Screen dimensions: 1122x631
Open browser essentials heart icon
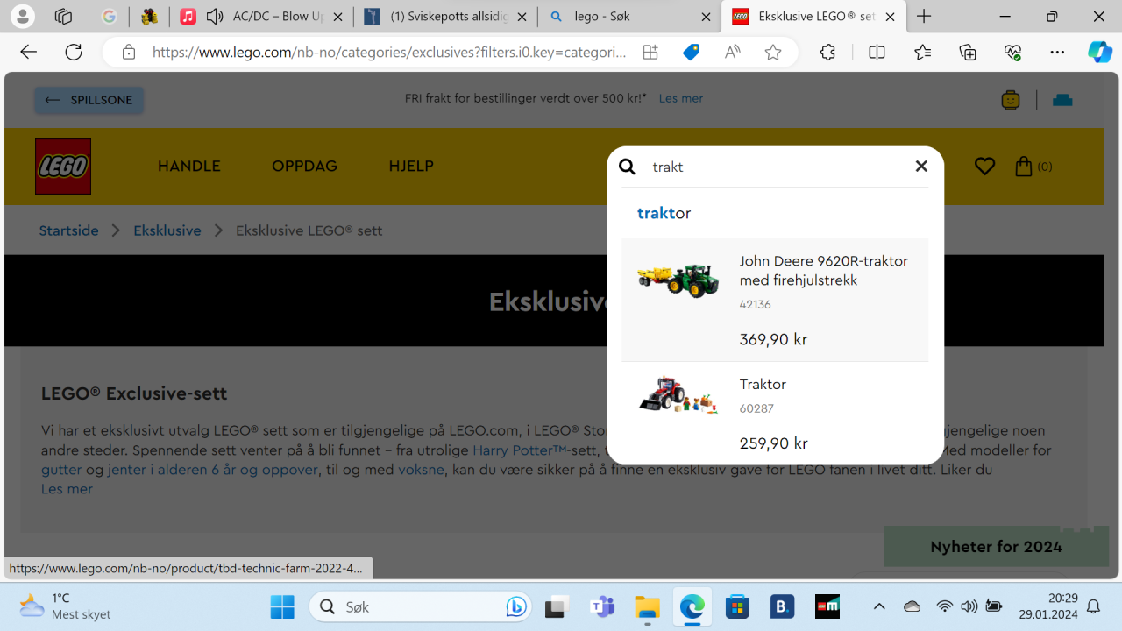pyautogui.click(x=1012, y=53)
